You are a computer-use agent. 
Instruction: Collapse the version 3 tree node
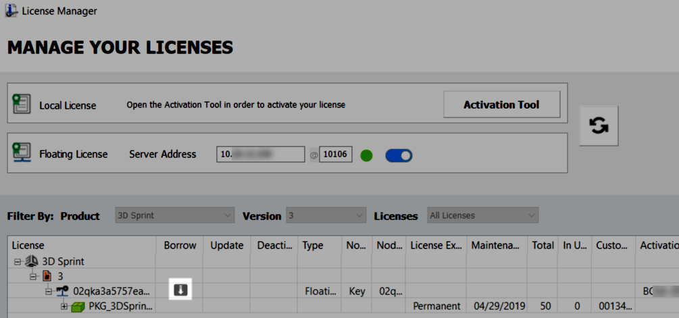point(32,276)
